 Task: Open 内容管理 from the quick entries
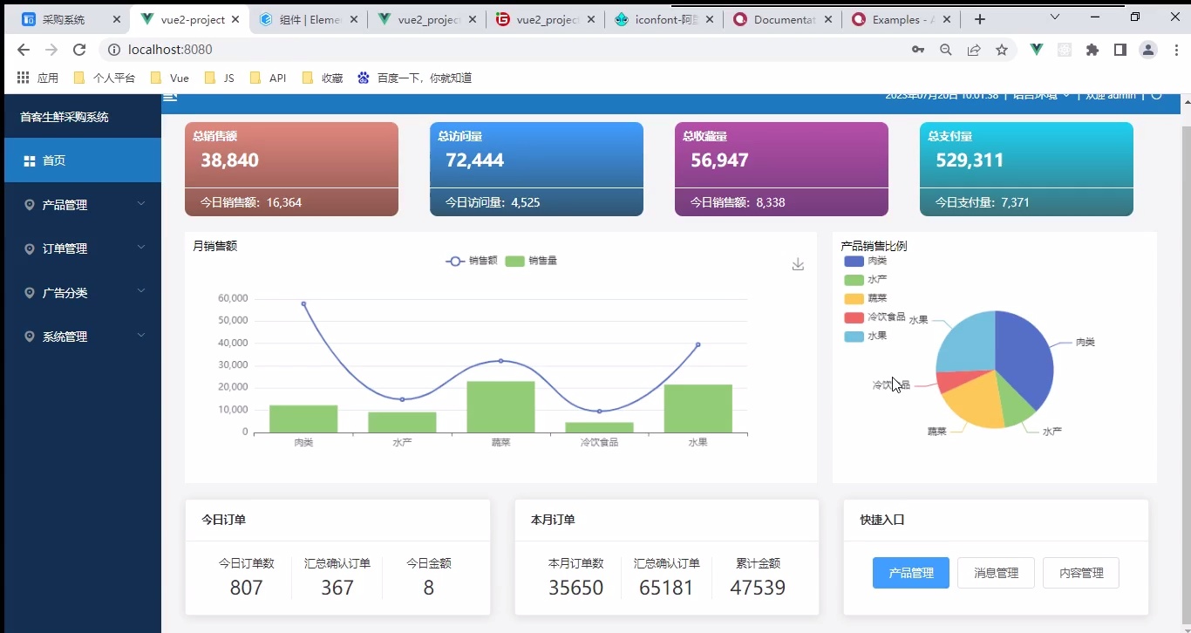click(x=1081, y=573)
